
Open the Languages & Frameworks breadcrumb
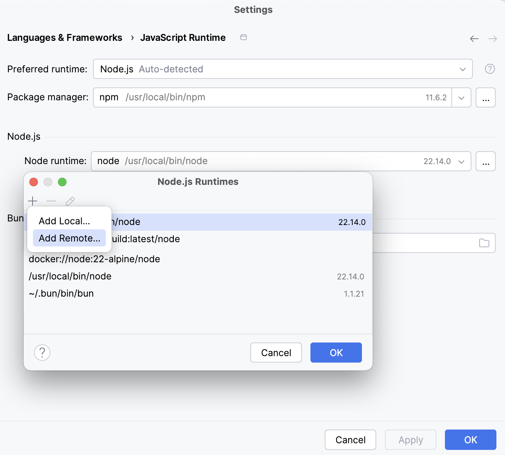[65, 37]
